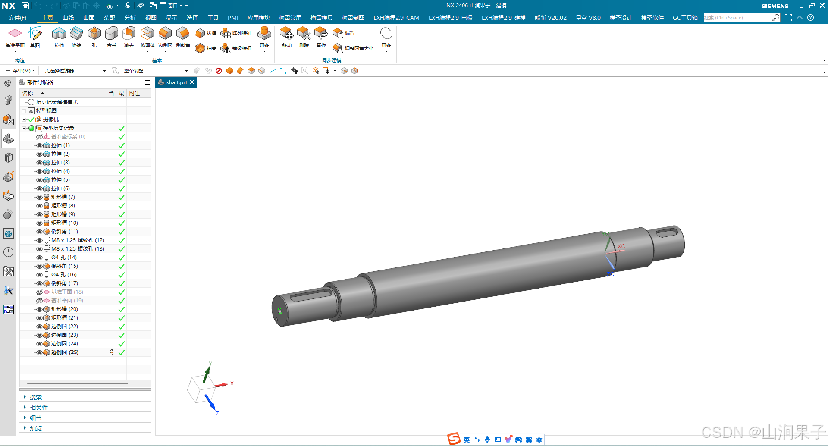
Task: Toggle visibility eye of 拉伸 (4)
Action: click(x=39, y=171)
